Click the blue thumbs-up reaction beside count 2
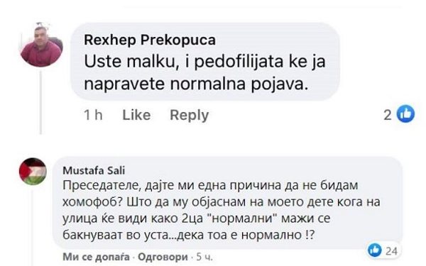Screen dimensions: 426x266 point(405,114)
